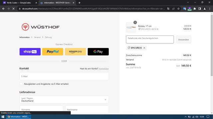The width and height of the screenshot is (213, 119).
Task: Click the Vorname input field
Action: (x=41, y=109)
